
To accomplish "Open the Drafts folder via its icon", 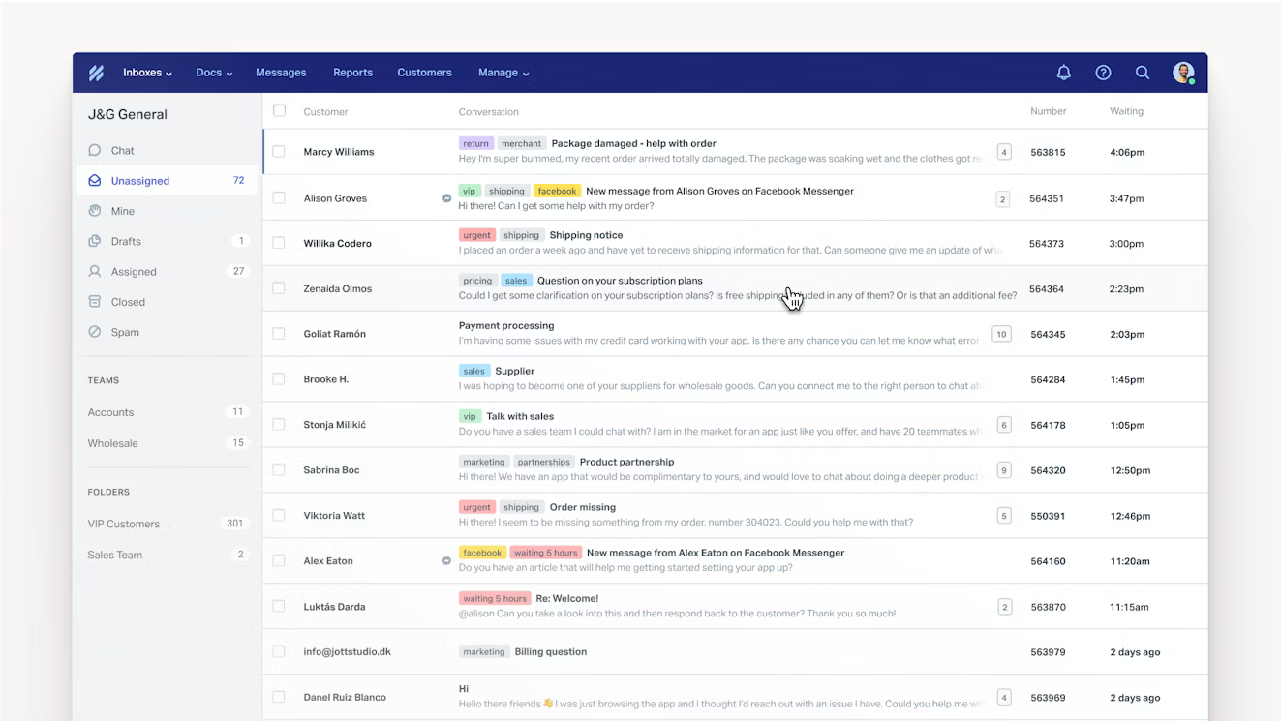I will pyautogui.click(x=93, y=241).
